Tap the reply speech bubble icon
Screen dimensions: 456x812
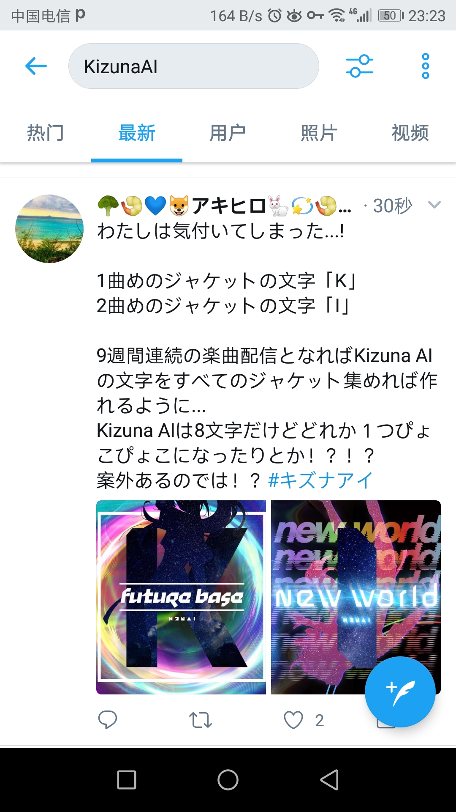coord(108,719)
